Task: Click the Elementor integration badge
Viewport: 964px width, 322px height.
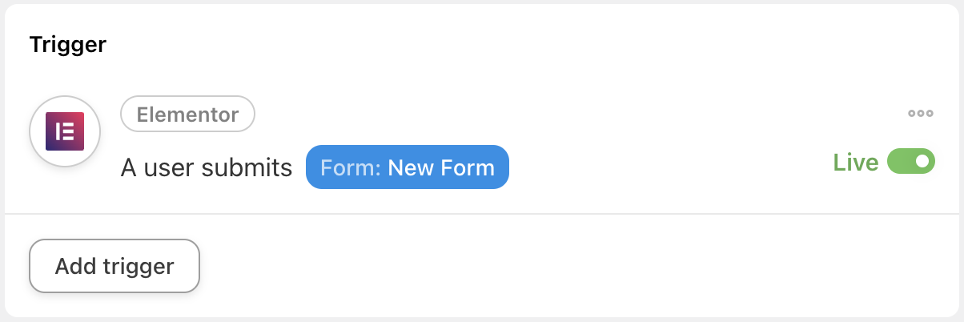Action: click(187, 115)
